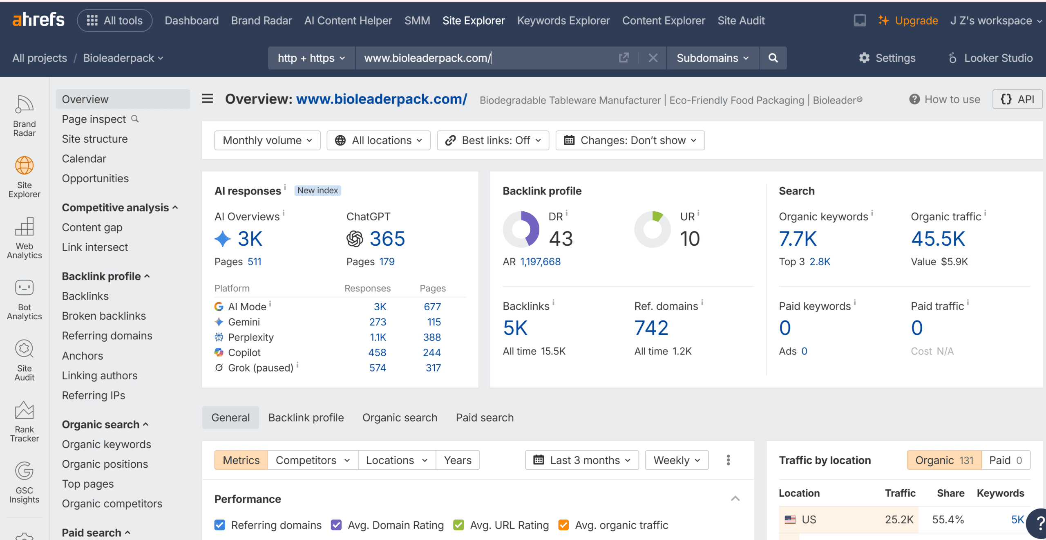Open Site Explorer sidebar icon
This screenshot has width=1046, height=540.
[24, 177]
